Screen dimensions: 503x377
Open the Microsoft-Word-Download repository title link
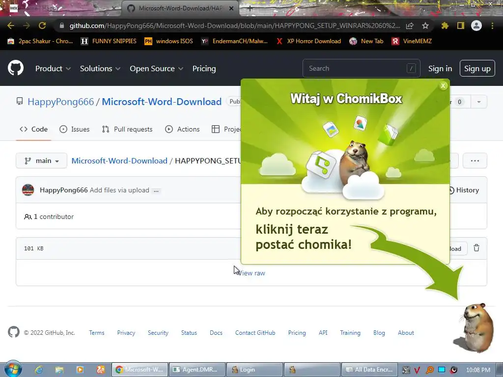coord(162,102)
